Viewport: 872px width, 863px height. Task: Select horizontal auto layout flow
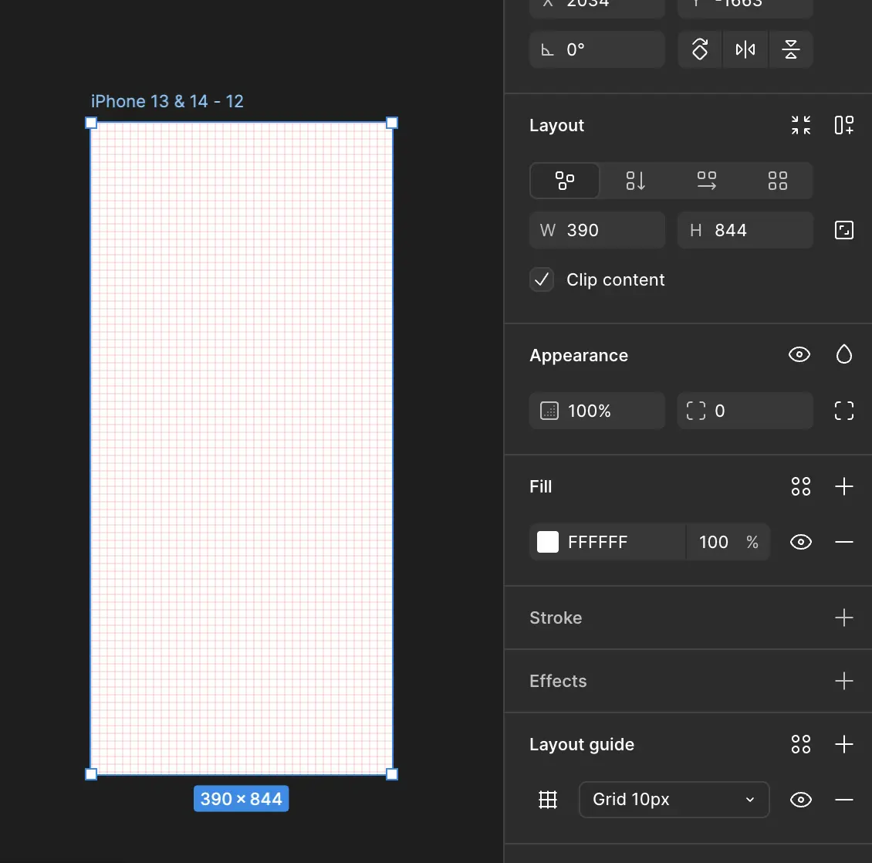tap(706, 181)
